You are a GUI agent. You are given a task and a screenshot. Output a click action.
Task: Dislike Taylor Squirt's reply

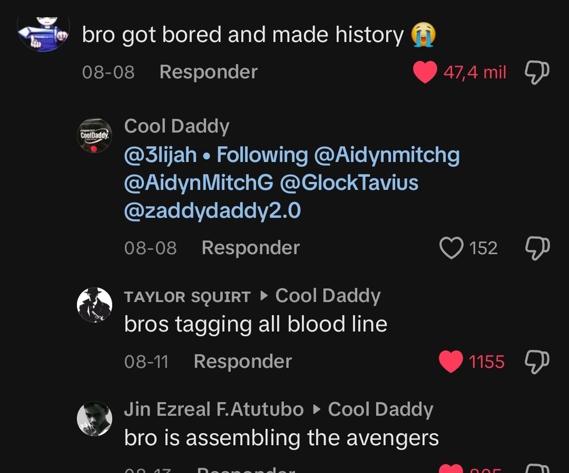tap(536, 362)
